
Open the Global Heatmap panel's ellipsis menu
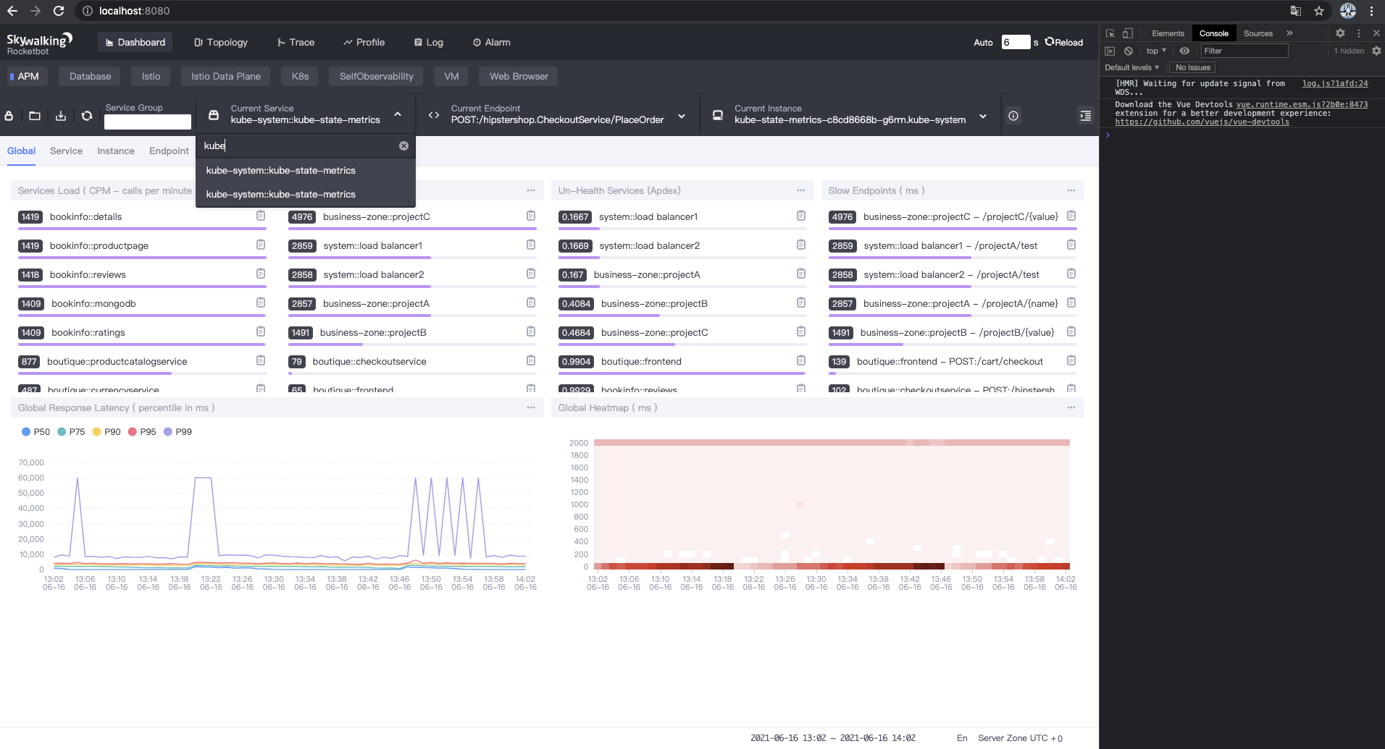1071,407
